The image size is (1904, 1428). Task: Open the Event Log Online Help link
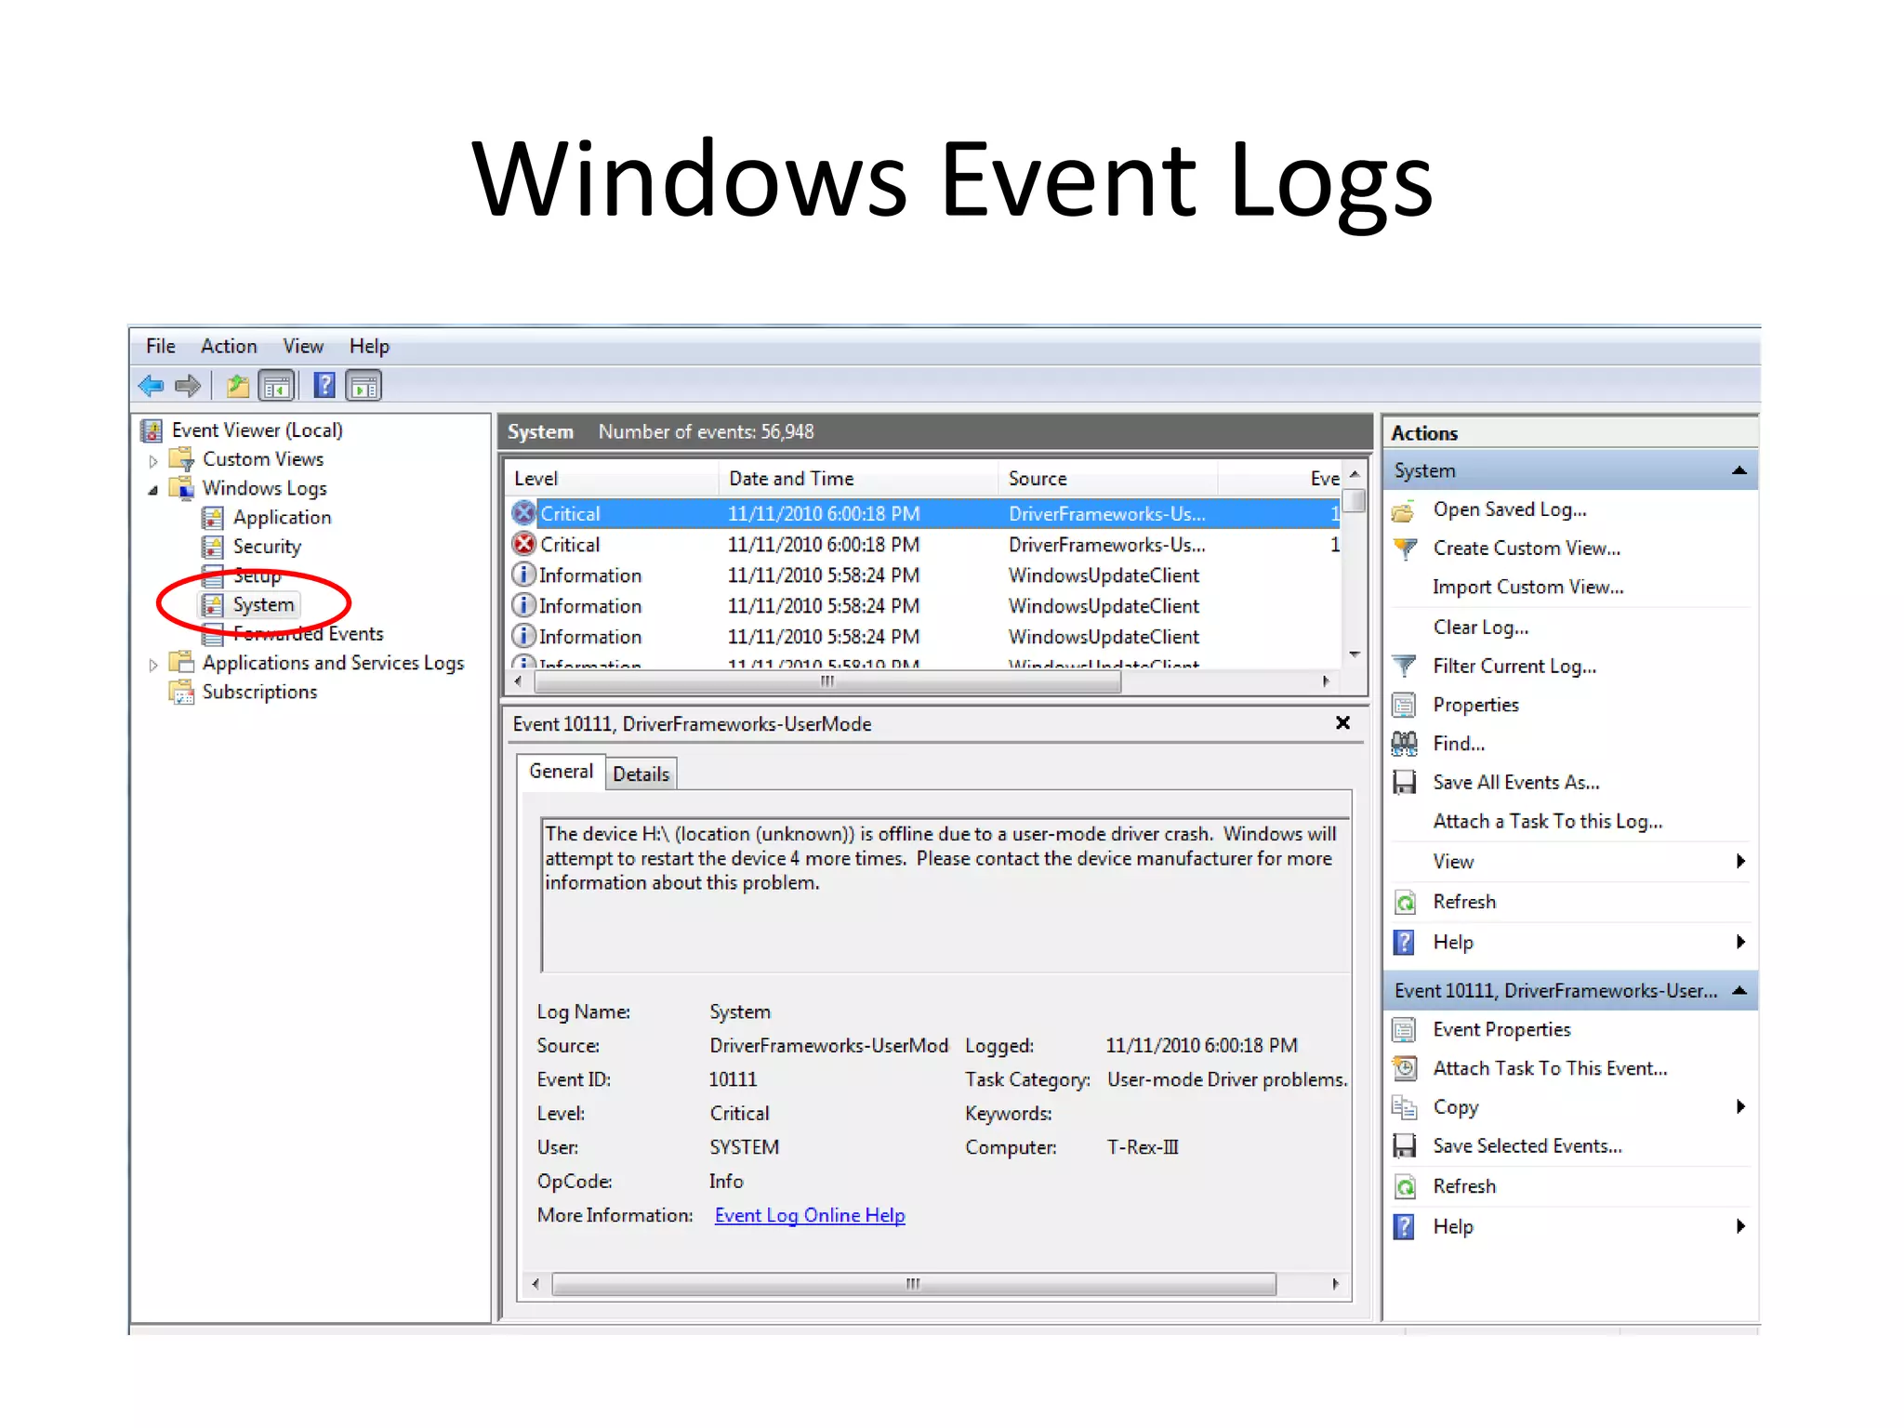[810, 1216]
